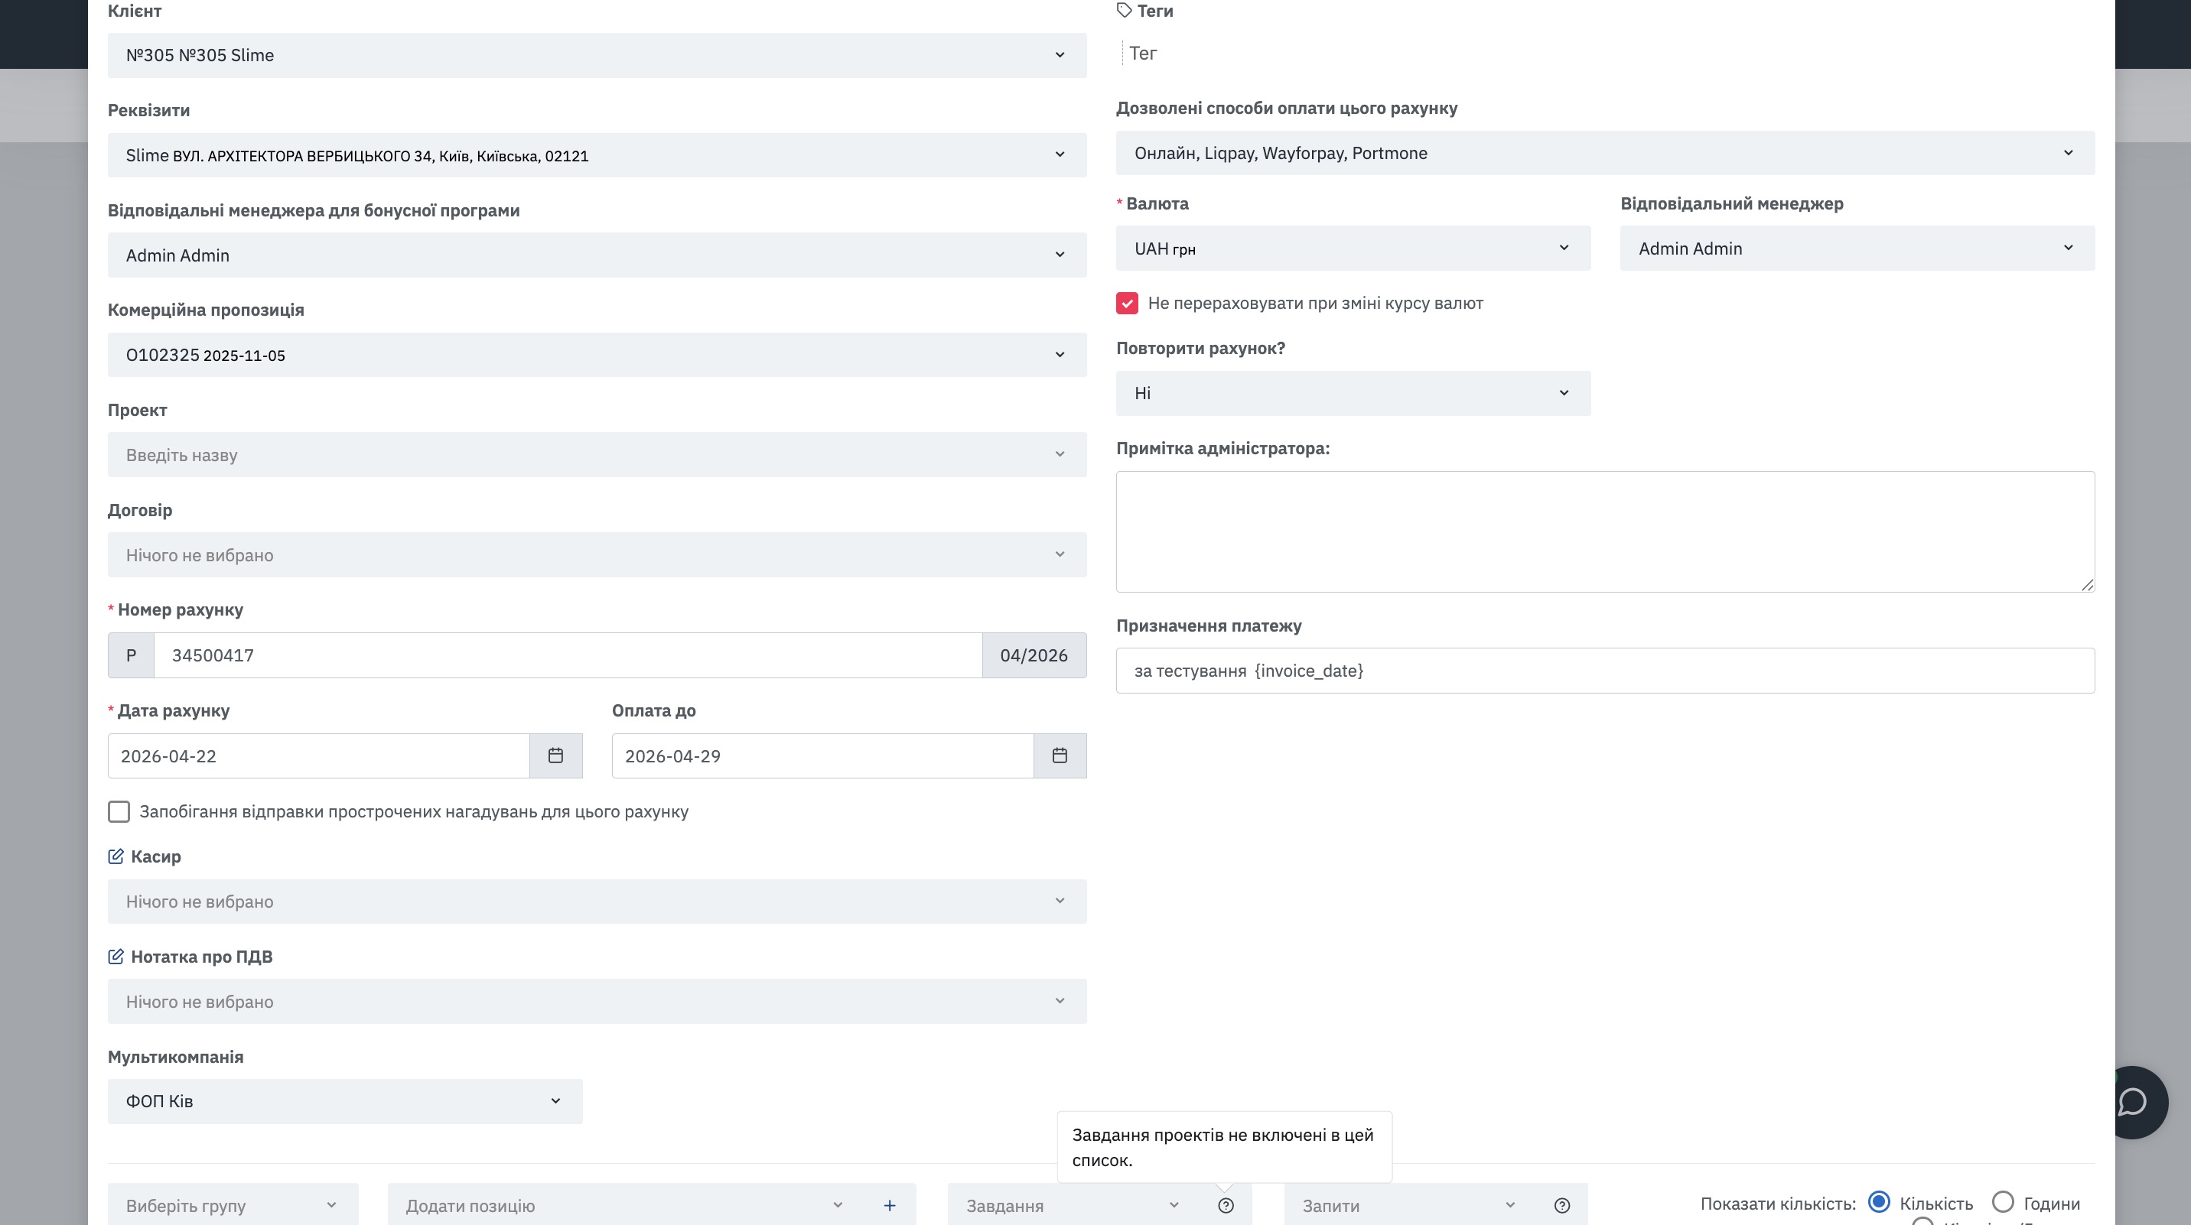Click plus icon to add position

pos(889,1204)
